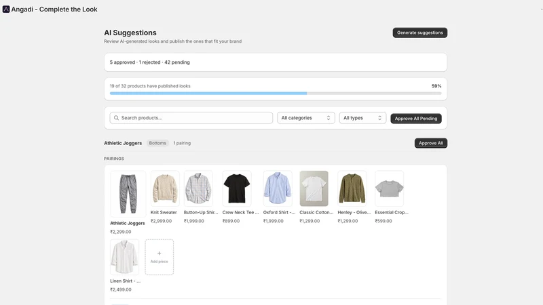Click Generate suggestions button
This screenshot has height=305, width=543.
click(419, 33)
